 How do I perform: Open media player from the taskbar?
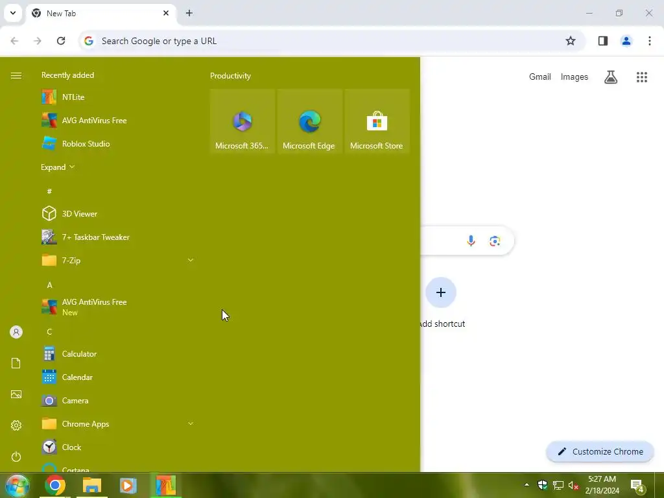[x=128, y=485]
